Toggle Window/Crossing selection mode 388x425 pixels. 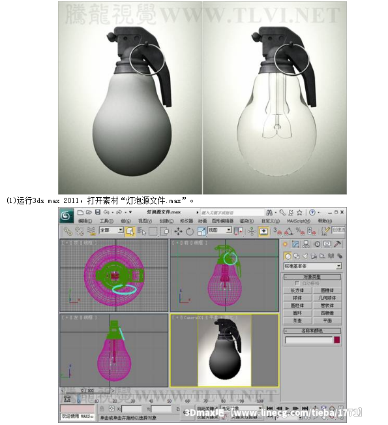(165, 231)
